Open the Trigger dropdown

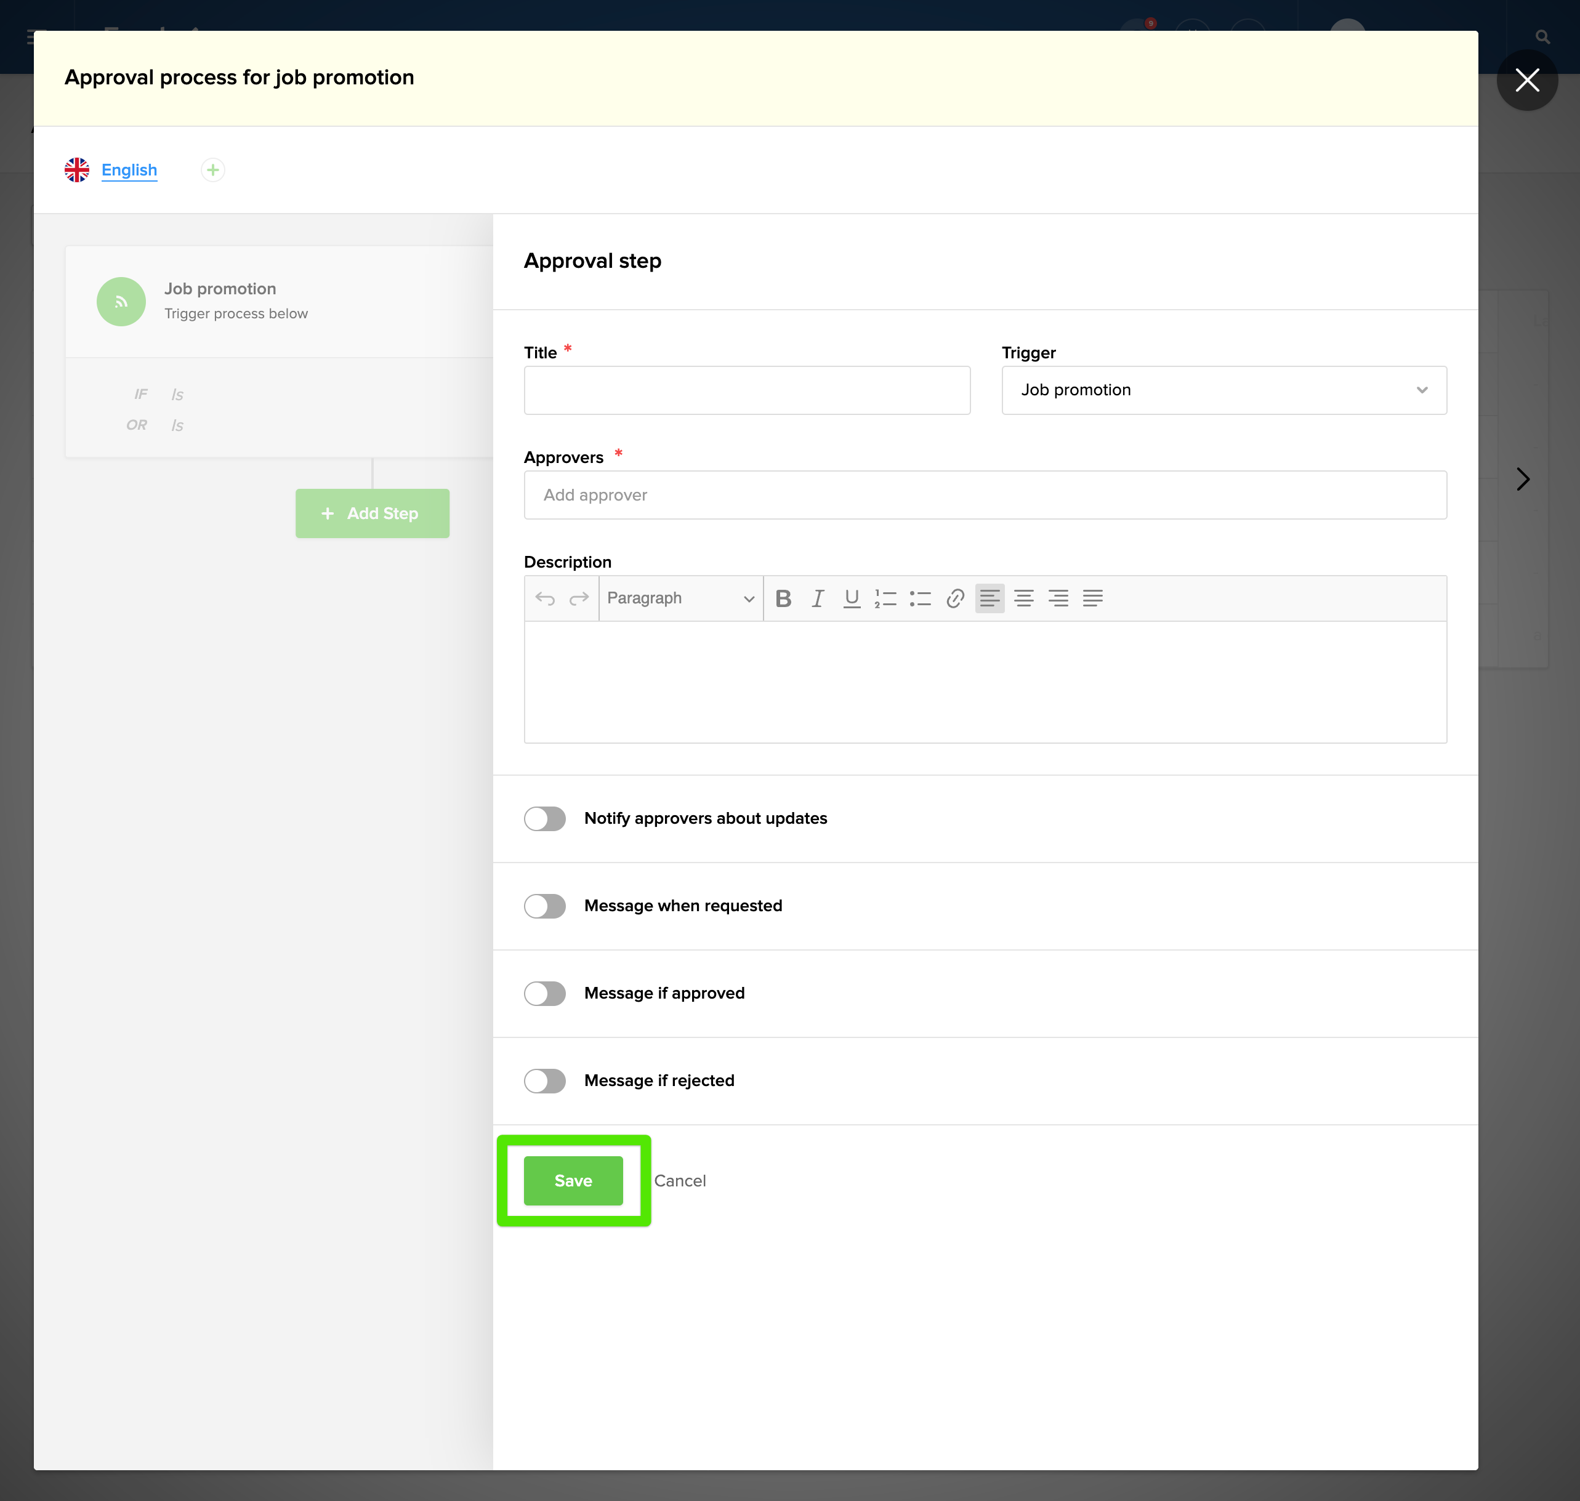1223,390
